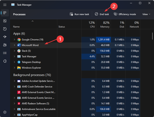Open Startup apps sidebar icon
Image resolution: width=154 pixels, height=117 pixels.
(x=5, y=37)
